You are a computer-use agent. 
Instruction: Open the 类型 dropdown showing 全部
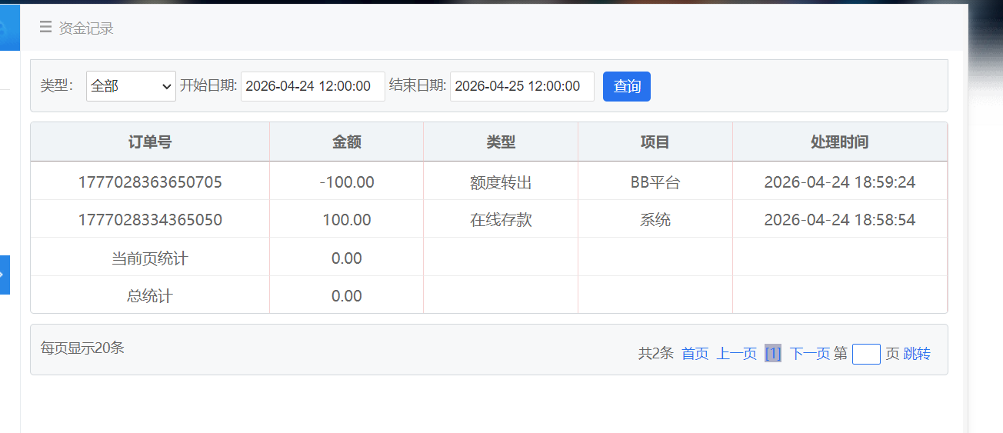click(x=132, y=86)
